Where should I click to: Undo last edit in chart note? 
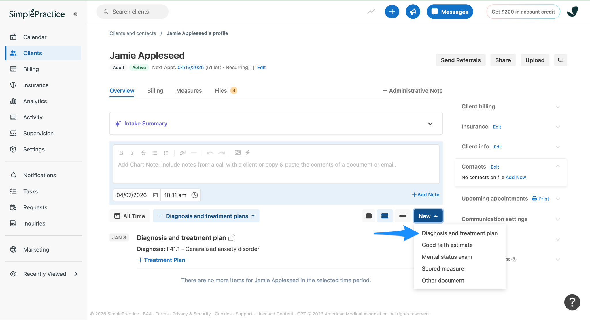pos(210,153)
